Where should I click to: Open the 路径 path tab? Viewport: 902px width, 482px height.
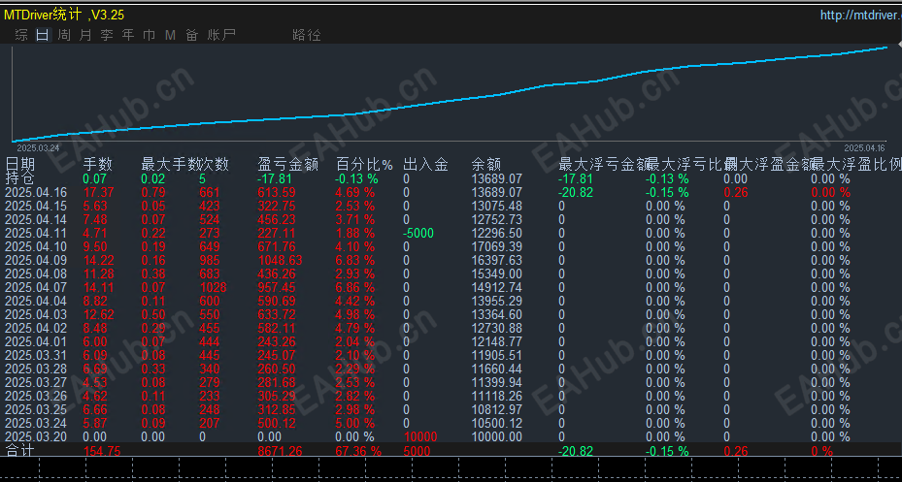tap(307, 36)
